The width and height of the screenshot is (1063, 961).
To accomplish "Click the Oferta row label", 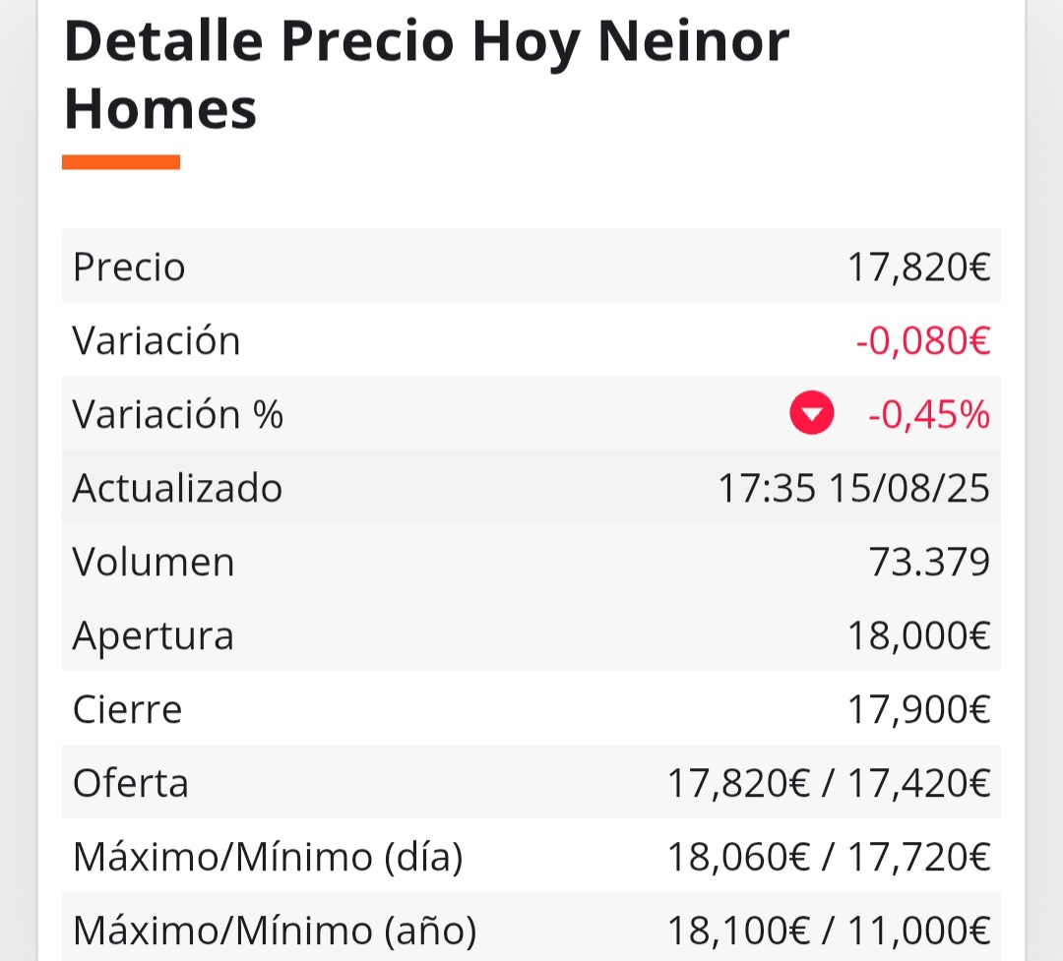I will point(130,783).
